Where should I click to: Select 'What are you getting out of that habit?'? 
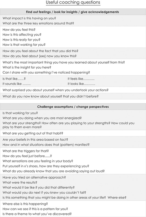pyautogui.click(x=33, y=133)
